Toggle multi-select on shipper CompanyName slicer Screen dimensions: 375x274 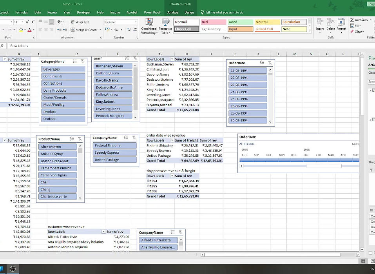click(x=126, y=137)
